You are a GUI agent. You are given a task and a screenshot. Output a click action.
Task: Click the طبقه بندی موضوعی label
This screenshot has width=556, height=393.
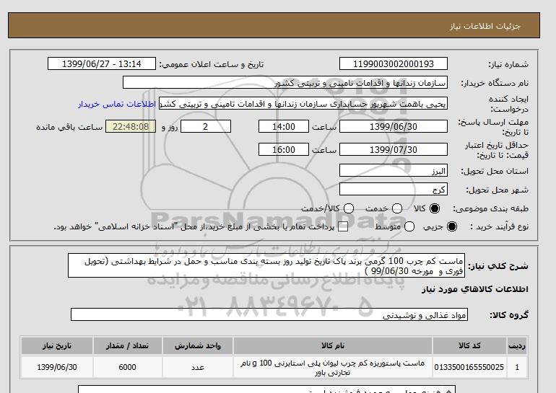coord(491,208)
